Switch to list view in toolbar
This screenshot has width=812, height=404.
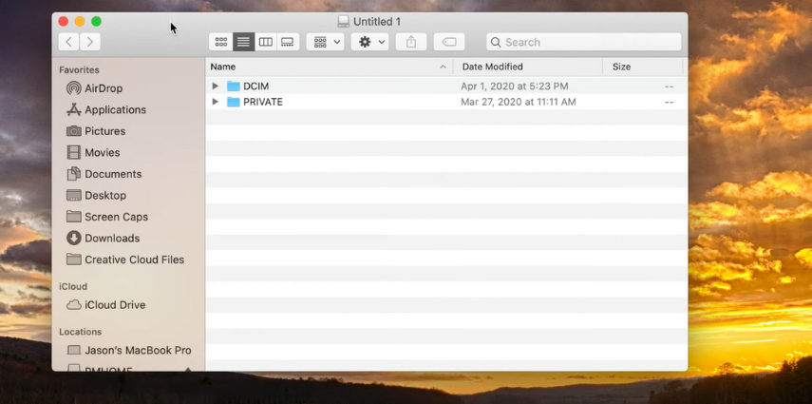pos(243,42)
